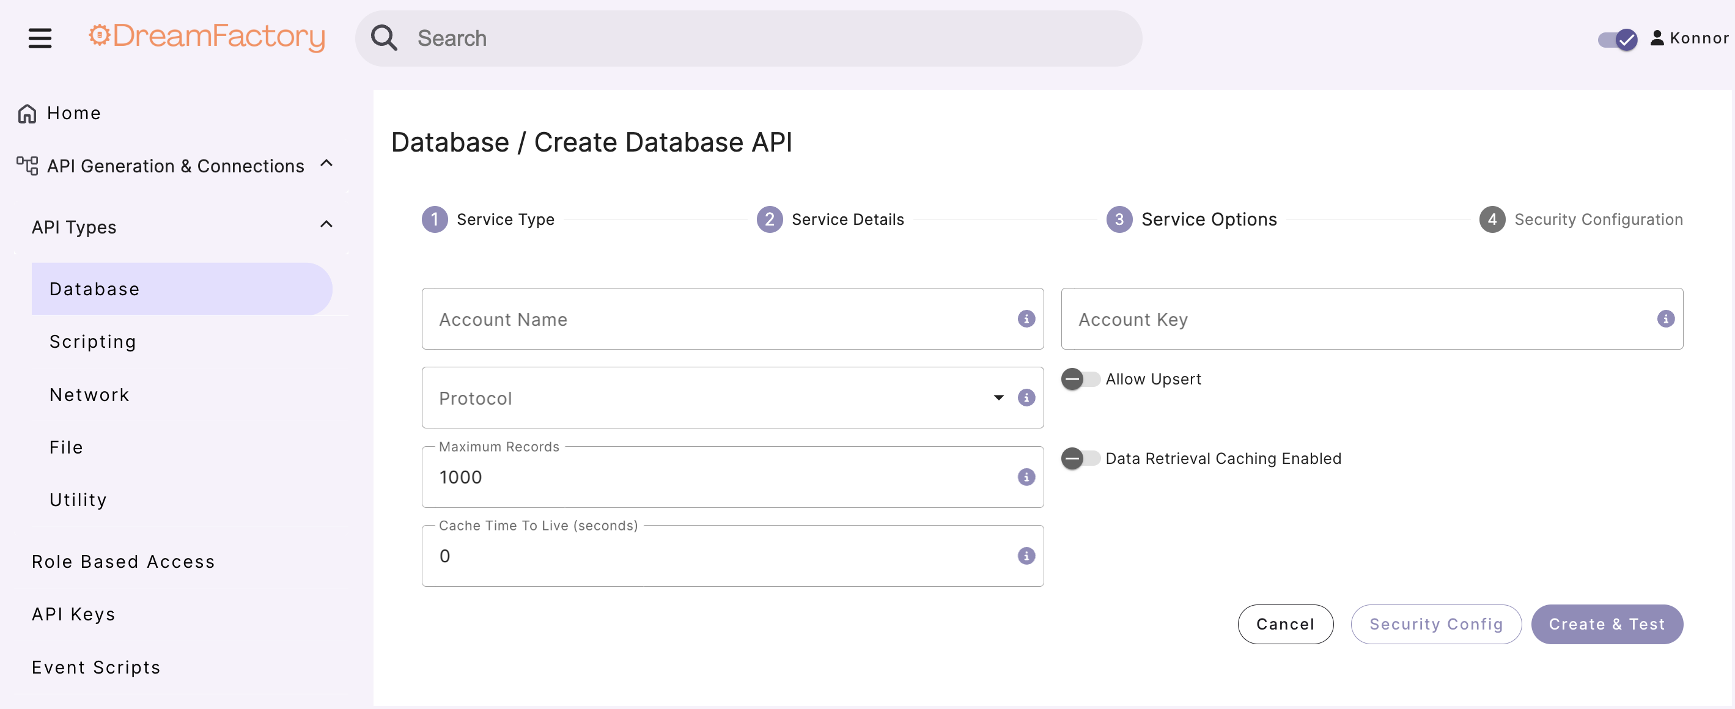Screen dimensions: 1735x709
Task: Click the Account Name input field
Action: pos(714,318)
